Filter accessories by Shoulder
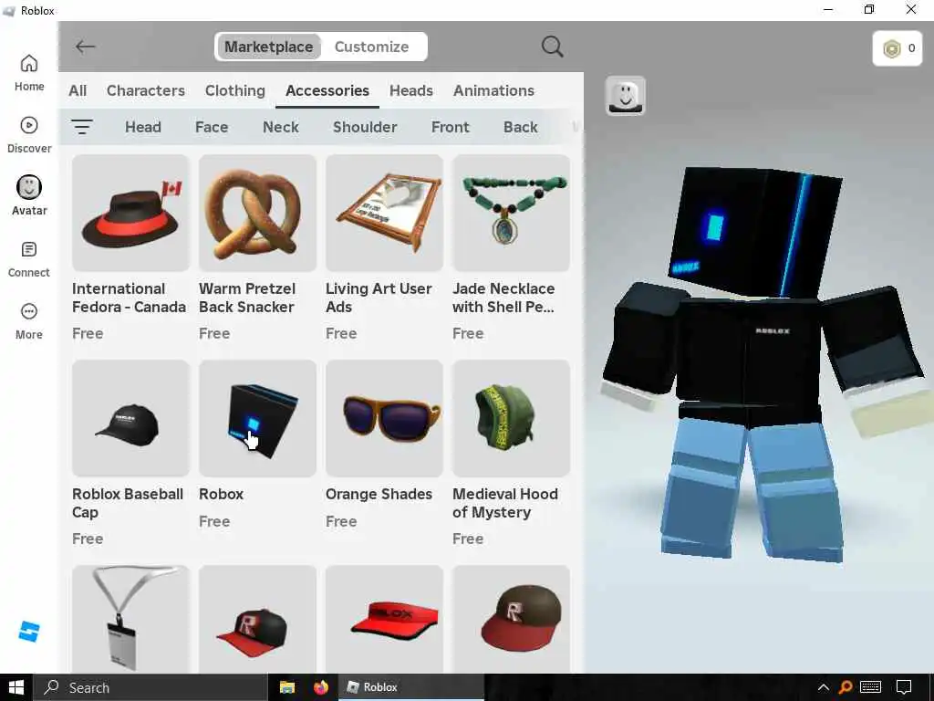Screen dimensions: 934x701 [x=365, y=127]
